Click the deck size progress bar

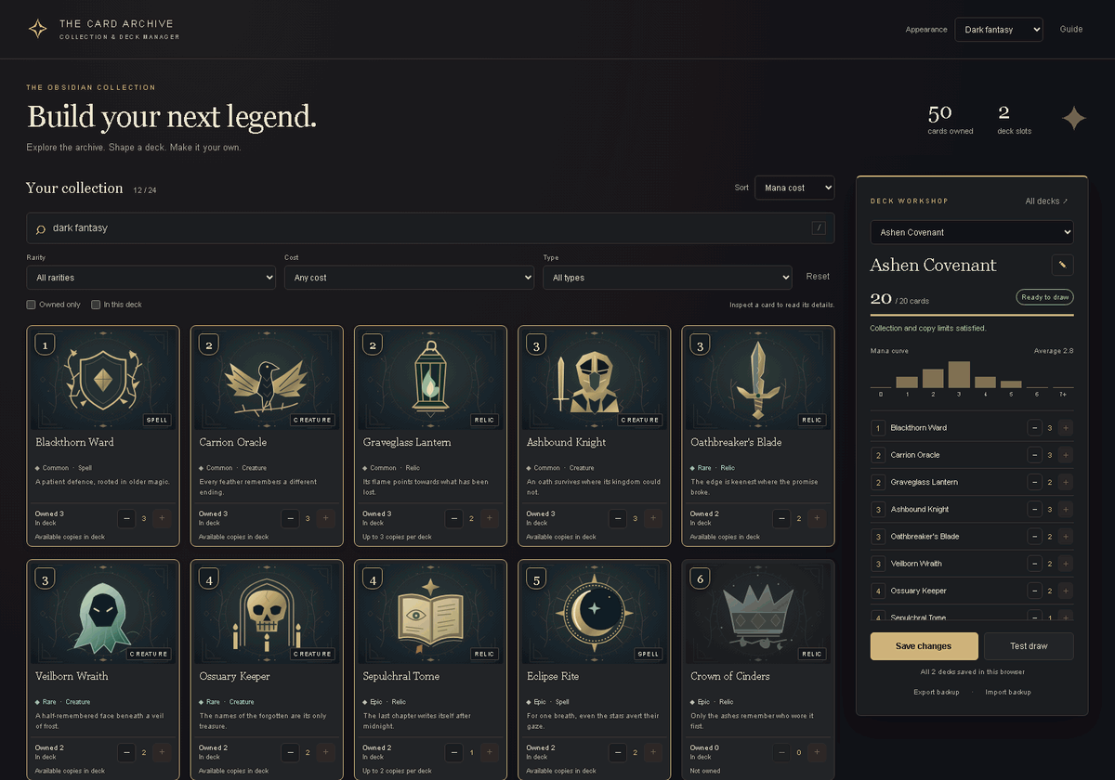pyautogui.click(x=972, y=315)
